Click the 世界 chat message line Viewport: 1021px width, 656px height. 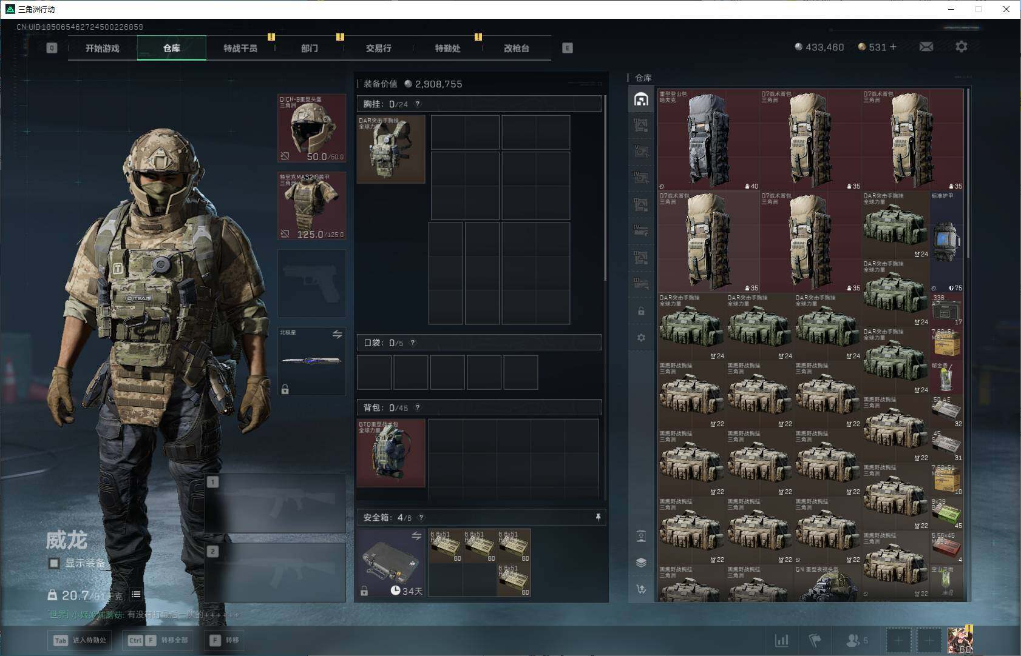pos(144,615)
